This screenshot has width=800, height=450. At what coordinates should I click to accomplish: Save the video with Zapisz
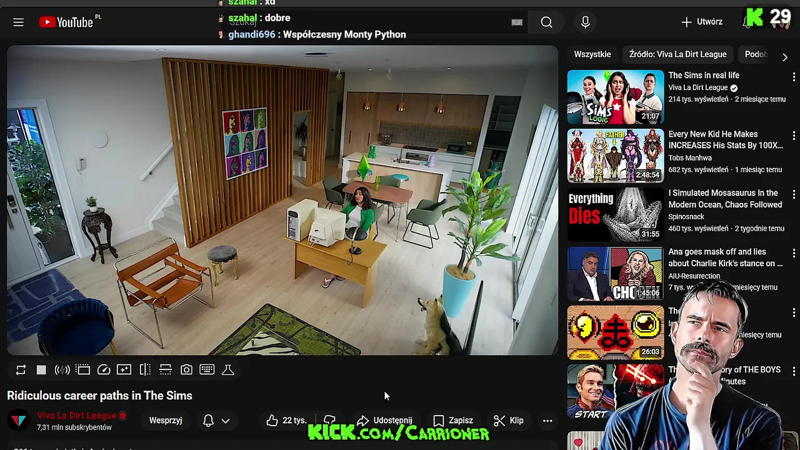tap(454, 421)
